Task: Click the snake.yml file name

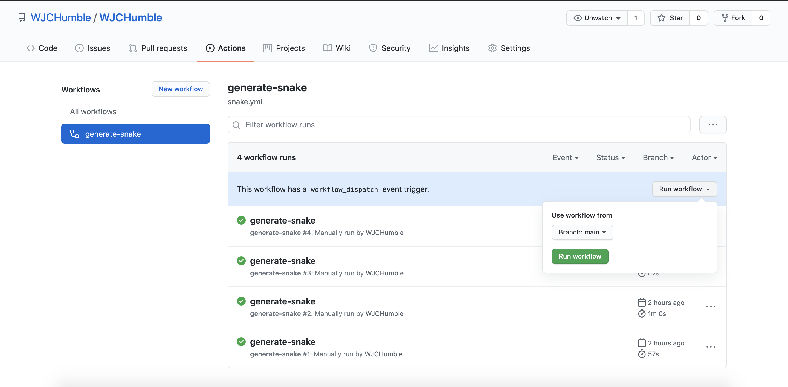Action: [x=245, y=102]
